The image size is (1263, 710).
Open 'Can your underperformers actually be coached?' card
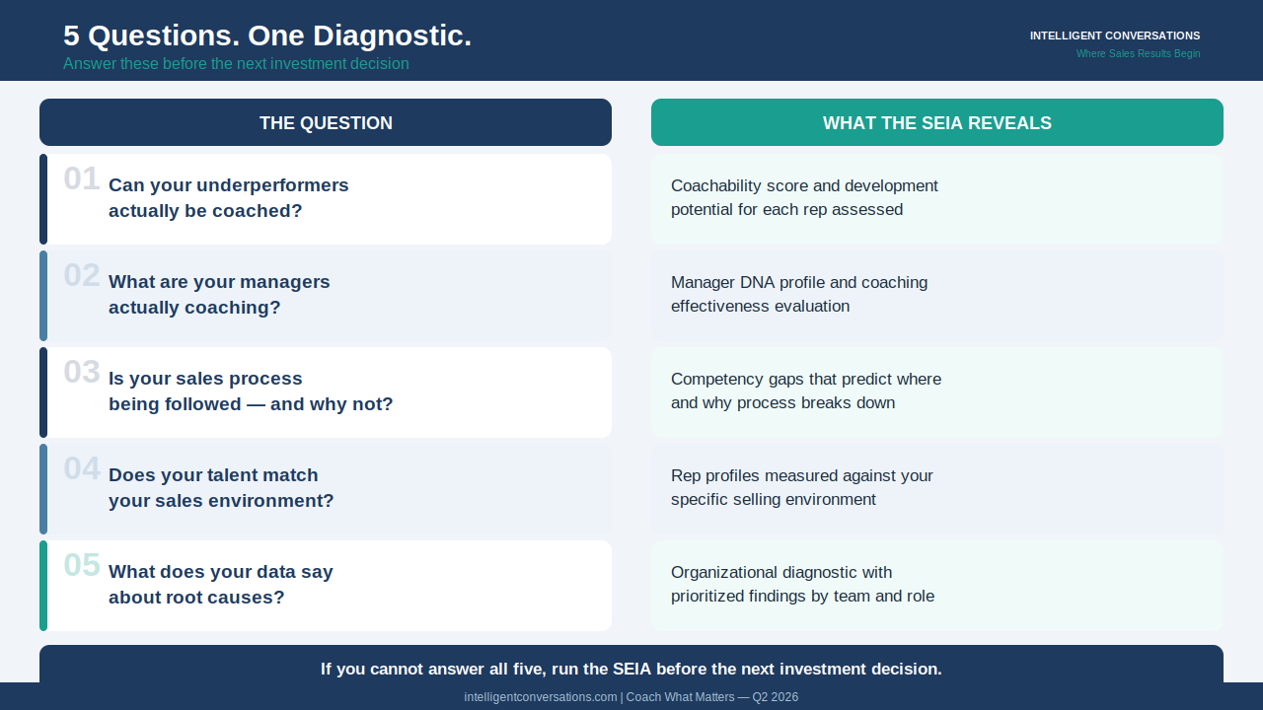pos(326,199)
